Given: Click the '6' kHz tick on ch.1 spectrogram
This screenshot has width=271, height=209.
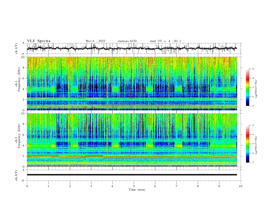Looking at the screenshot, I should pyautogui.click(x=24, y=79).
